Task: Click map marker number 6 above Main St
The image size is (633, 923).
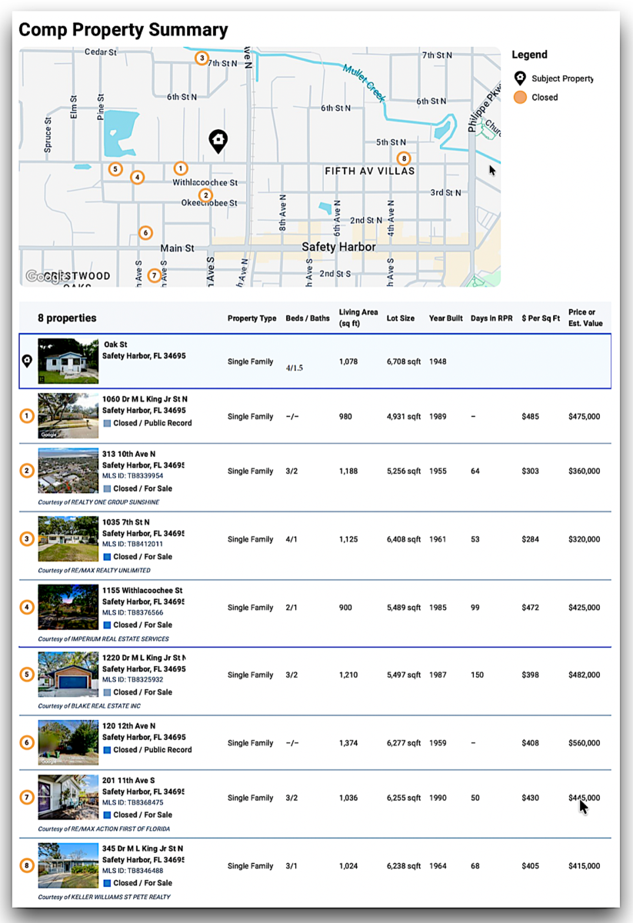Action: point(145,232)
